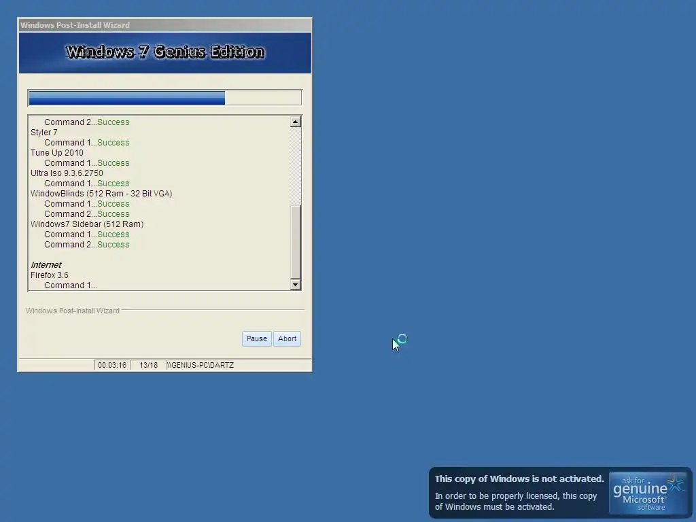The width and height of the screenshot is (696, 522).
Task: Click Command 1 Success under Styler 7
Action: pos(86,143)
